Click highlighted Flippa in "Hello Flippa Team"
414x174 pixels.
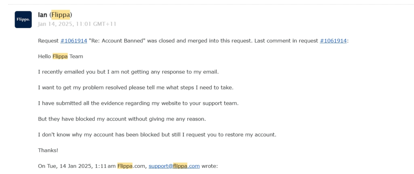point(60,57)
